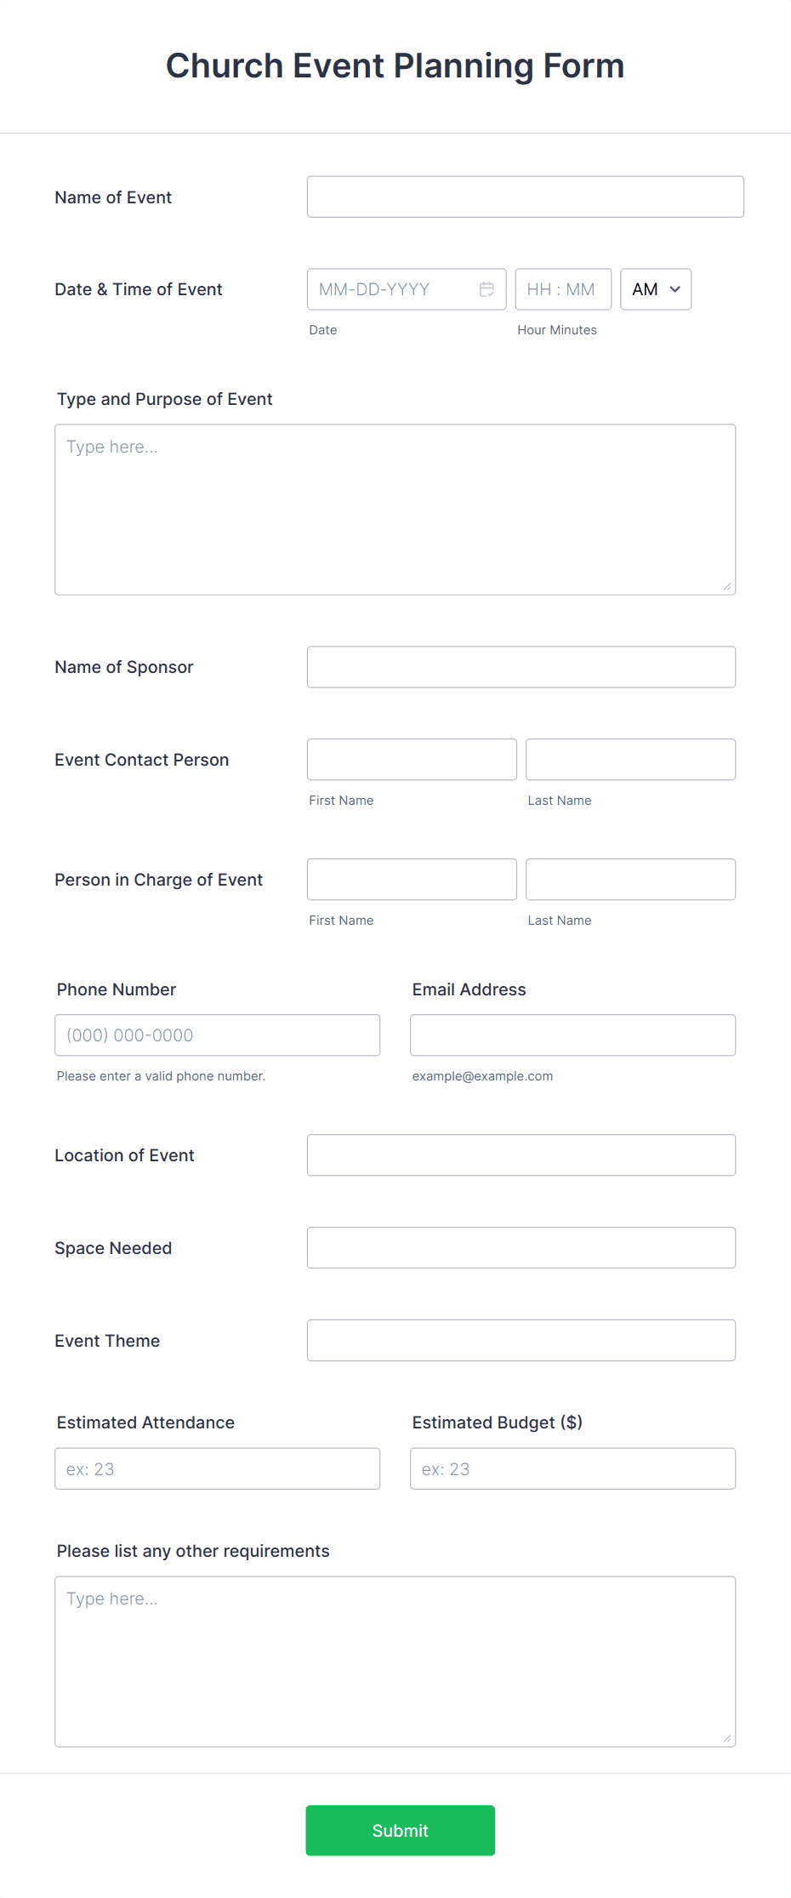Click the Event Theme field
The width and height of the screenshot is (791, 1898).
[x=521, y=1340]
